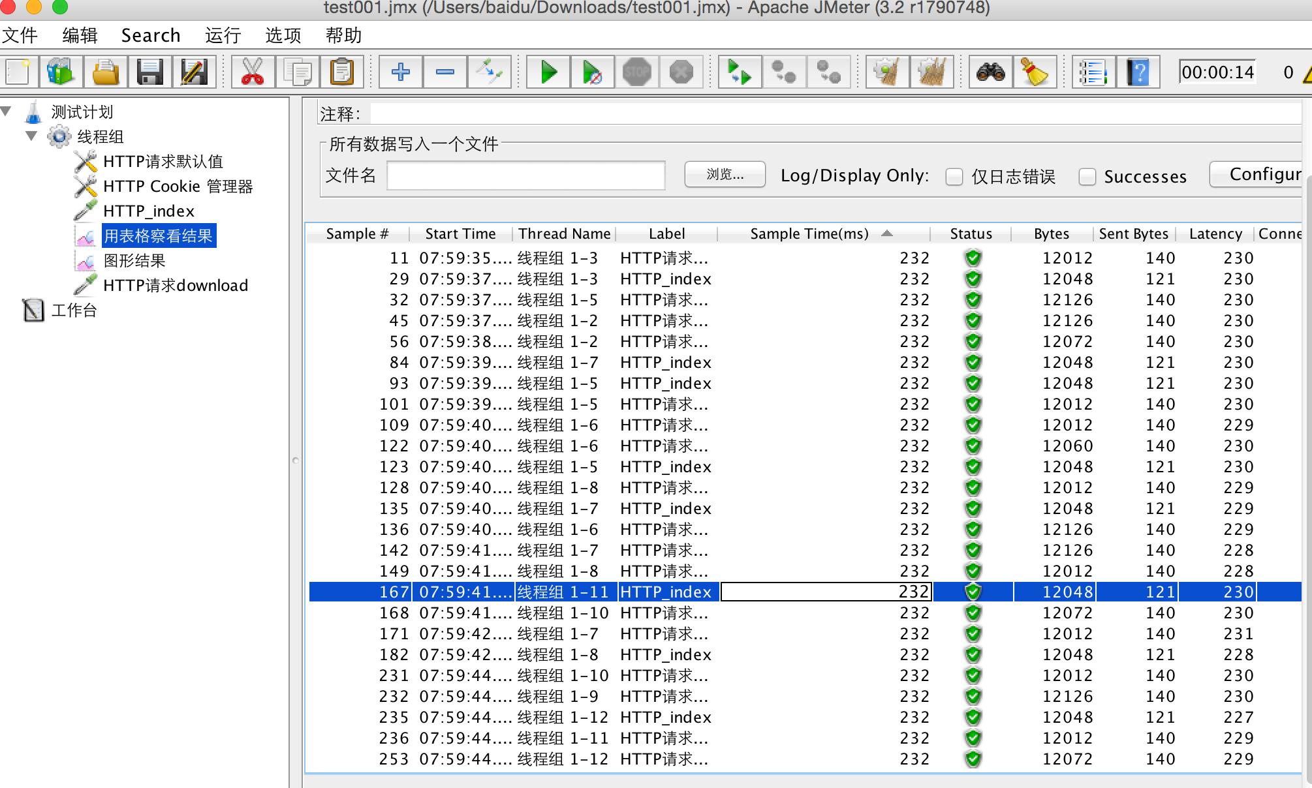The image size is (1312, 788).
Task: Click the Remote Stop All icon
Action: click(784, 72)
